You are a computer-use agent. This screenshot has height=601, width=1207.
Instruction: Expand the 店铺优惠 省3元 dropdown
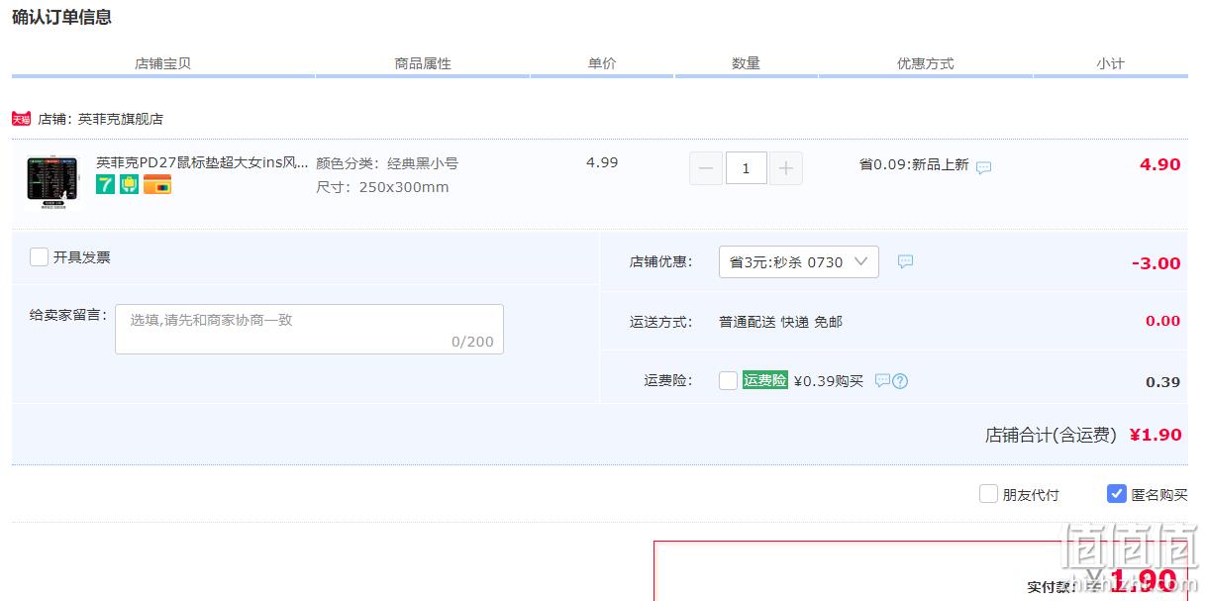coord(798,262)
